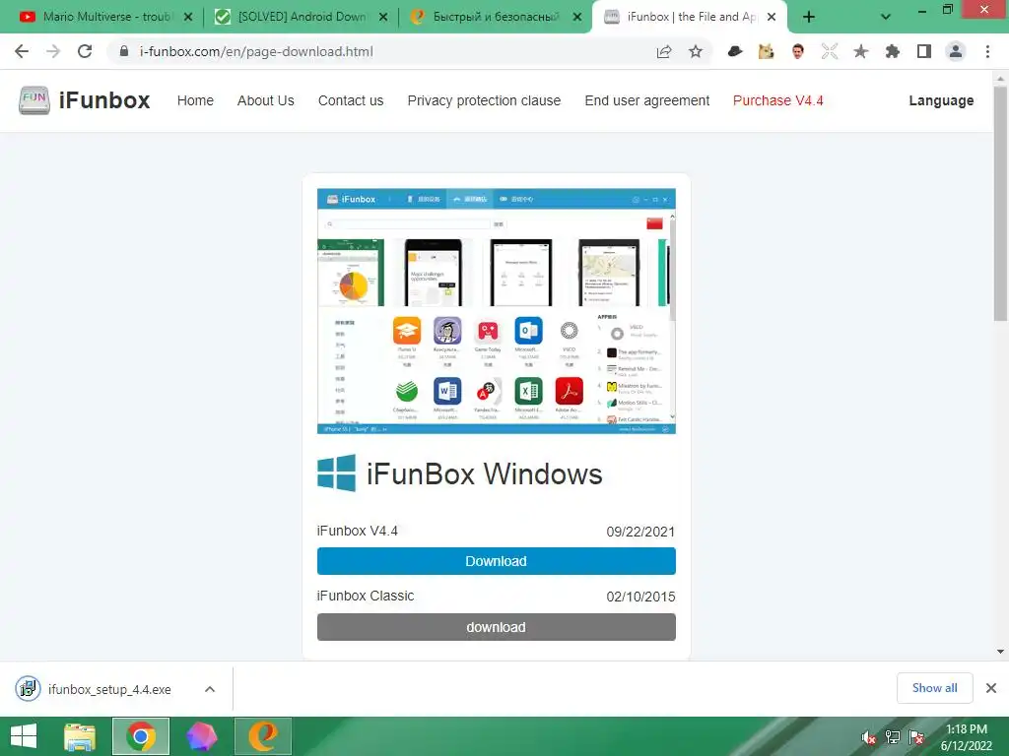Close the [SOLVED] Android tab

tap(383, 17)
